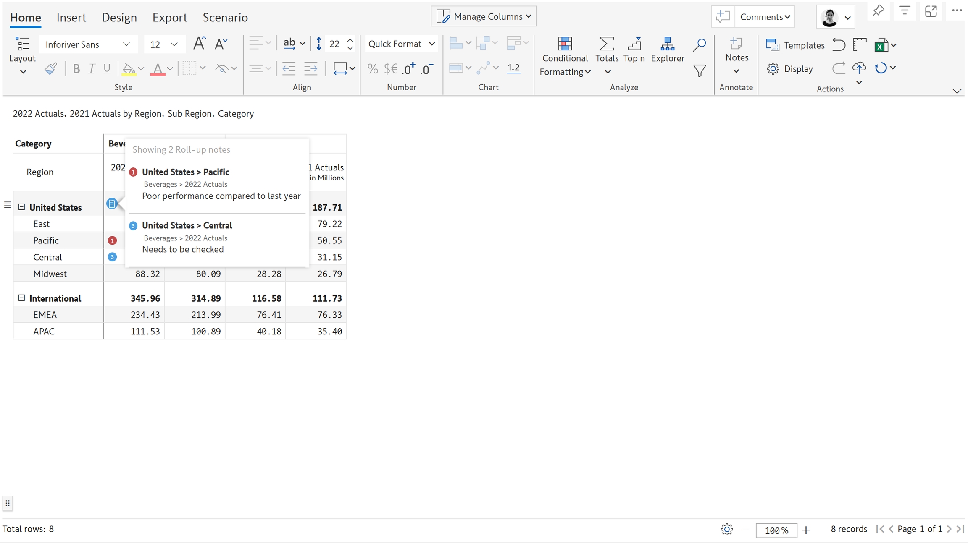The height and width of the screenshot is (543, 968).
Task: Click the Manage Columns button
Action: tap(484, 16)
